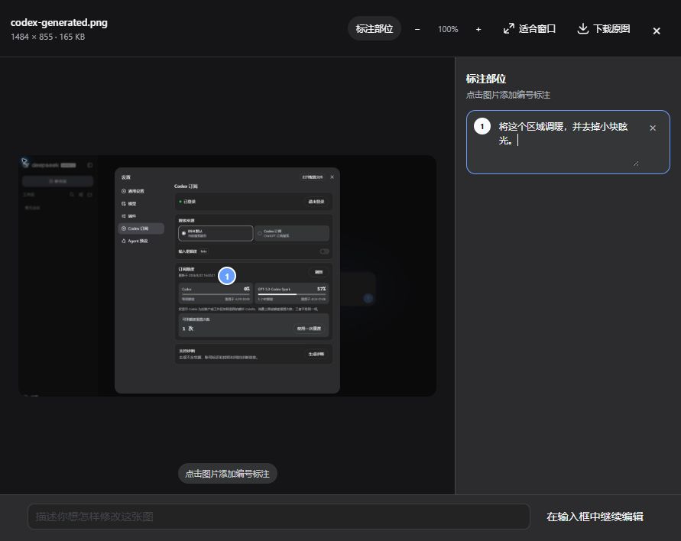Click the 标注部位 side panel heading
The height and width of the screenshot is (541, 681).
point(486,79)
